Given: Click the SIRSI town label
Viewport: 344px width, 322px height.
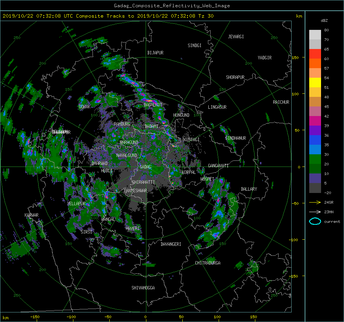Looking at the screenshot, I should (x=86, y=232).
